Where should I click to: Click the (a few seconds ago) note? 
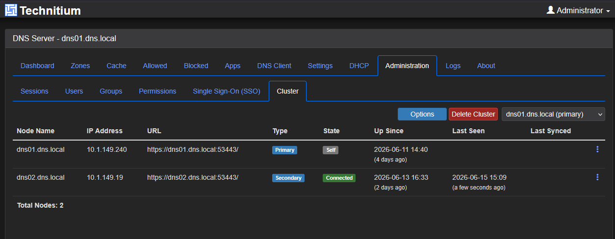(479, 188)
